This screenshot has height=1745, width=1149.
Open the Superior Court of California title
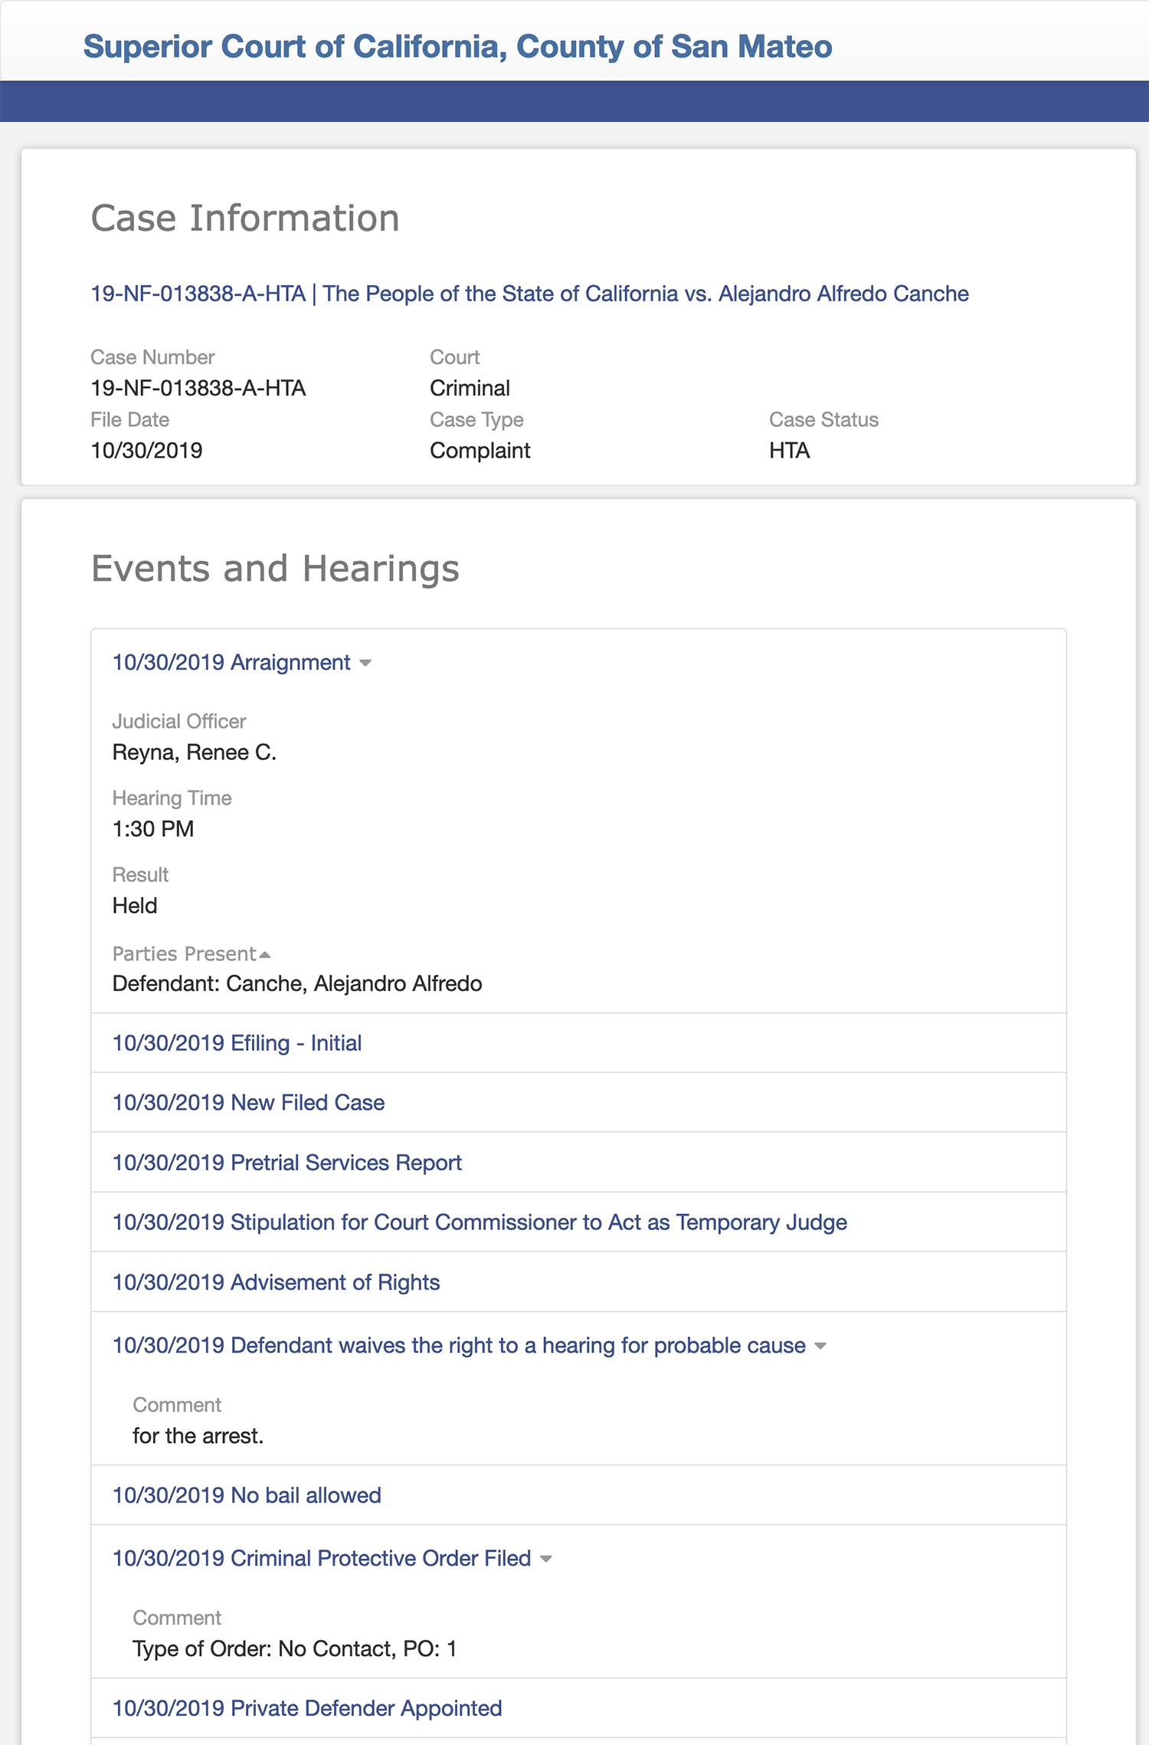coord(457,47)
